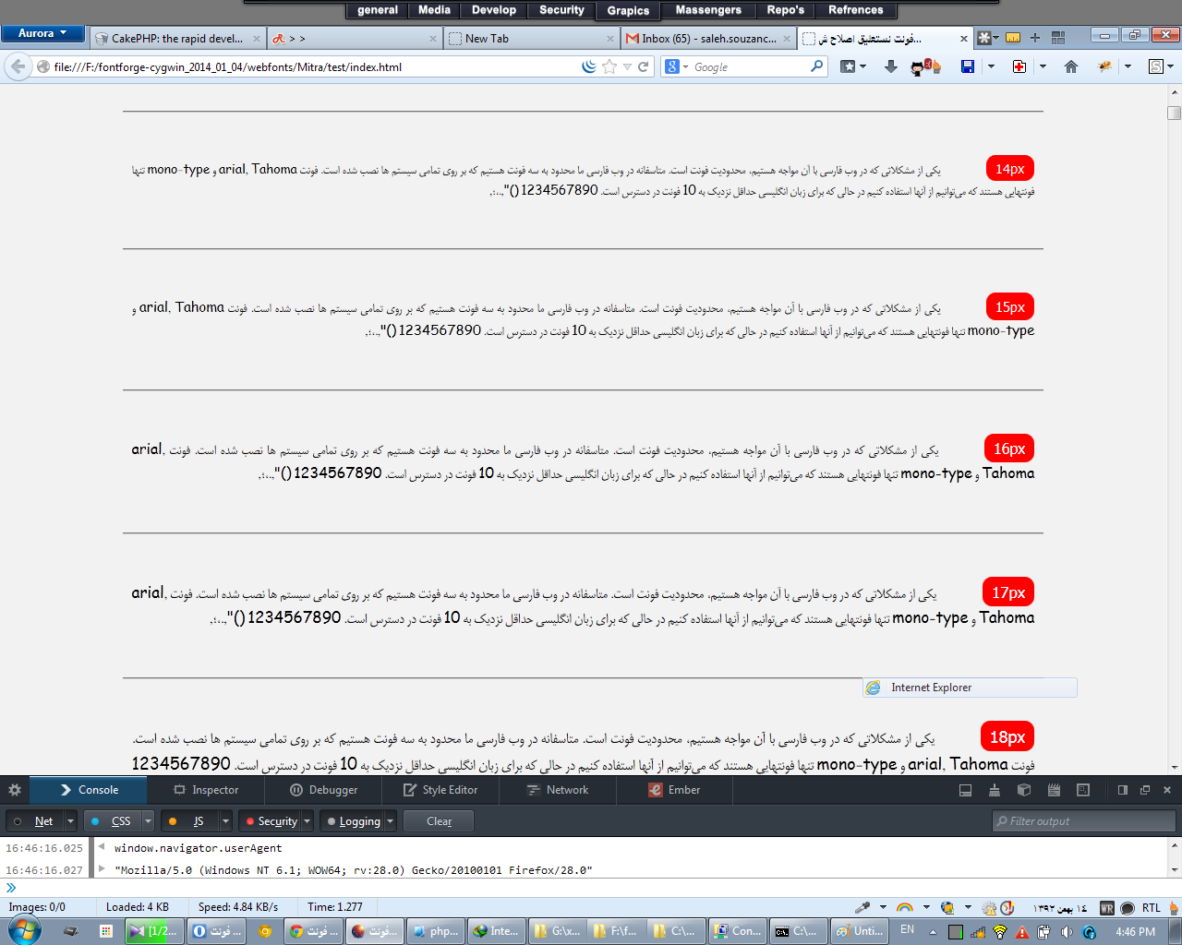Expand the Security filter dropdown arrow
The image size is (1182, 945).
308,821
